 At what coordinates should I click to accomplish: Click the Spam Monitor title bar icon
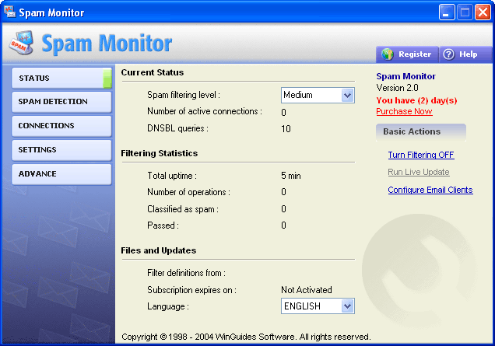pyautogui.click(x=9, y=12)
